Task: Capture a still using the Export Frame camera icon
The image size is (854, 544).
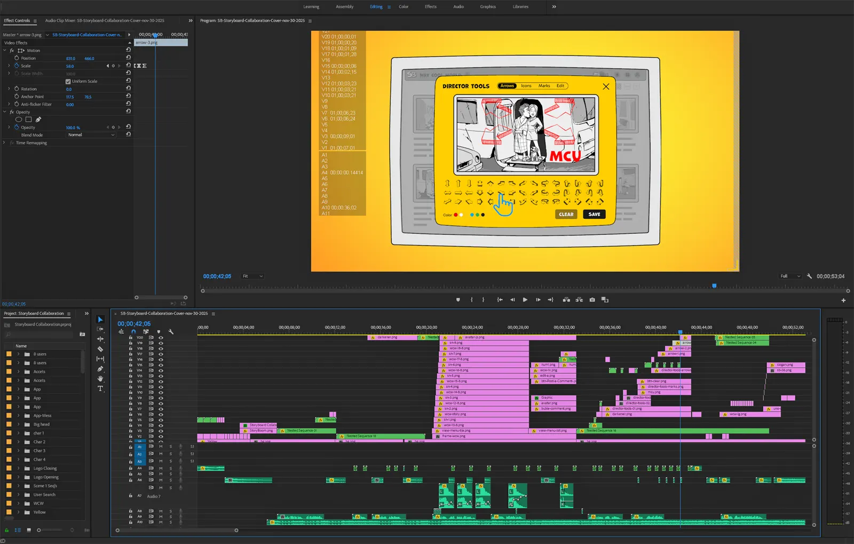Action: pos(592,299)
